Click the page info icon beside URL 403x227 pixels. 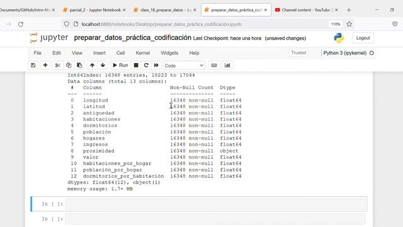[x=76, y=24]
